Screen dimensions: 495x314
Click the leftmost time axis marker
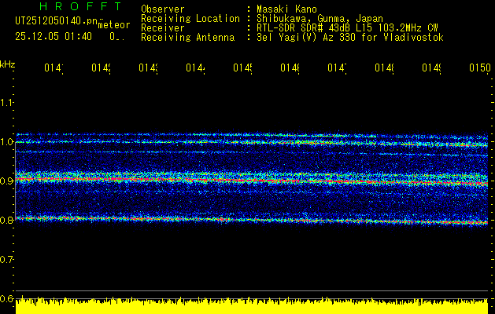coord(53,69)
